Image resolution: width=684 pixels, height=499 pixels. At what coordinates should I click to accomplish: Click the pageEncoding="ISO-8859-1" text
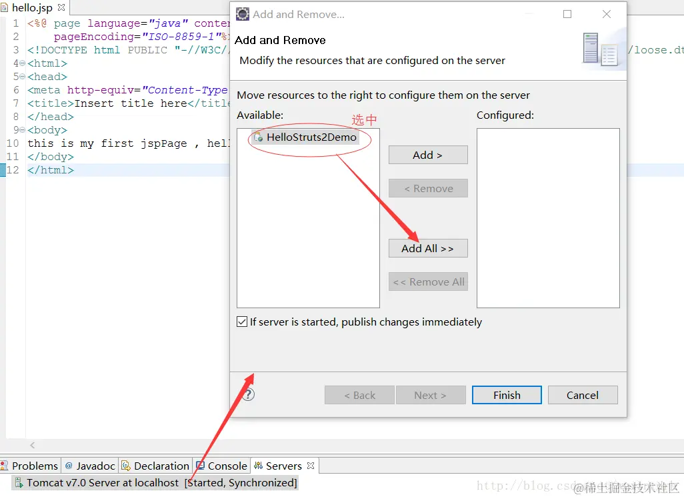[142, 37]
